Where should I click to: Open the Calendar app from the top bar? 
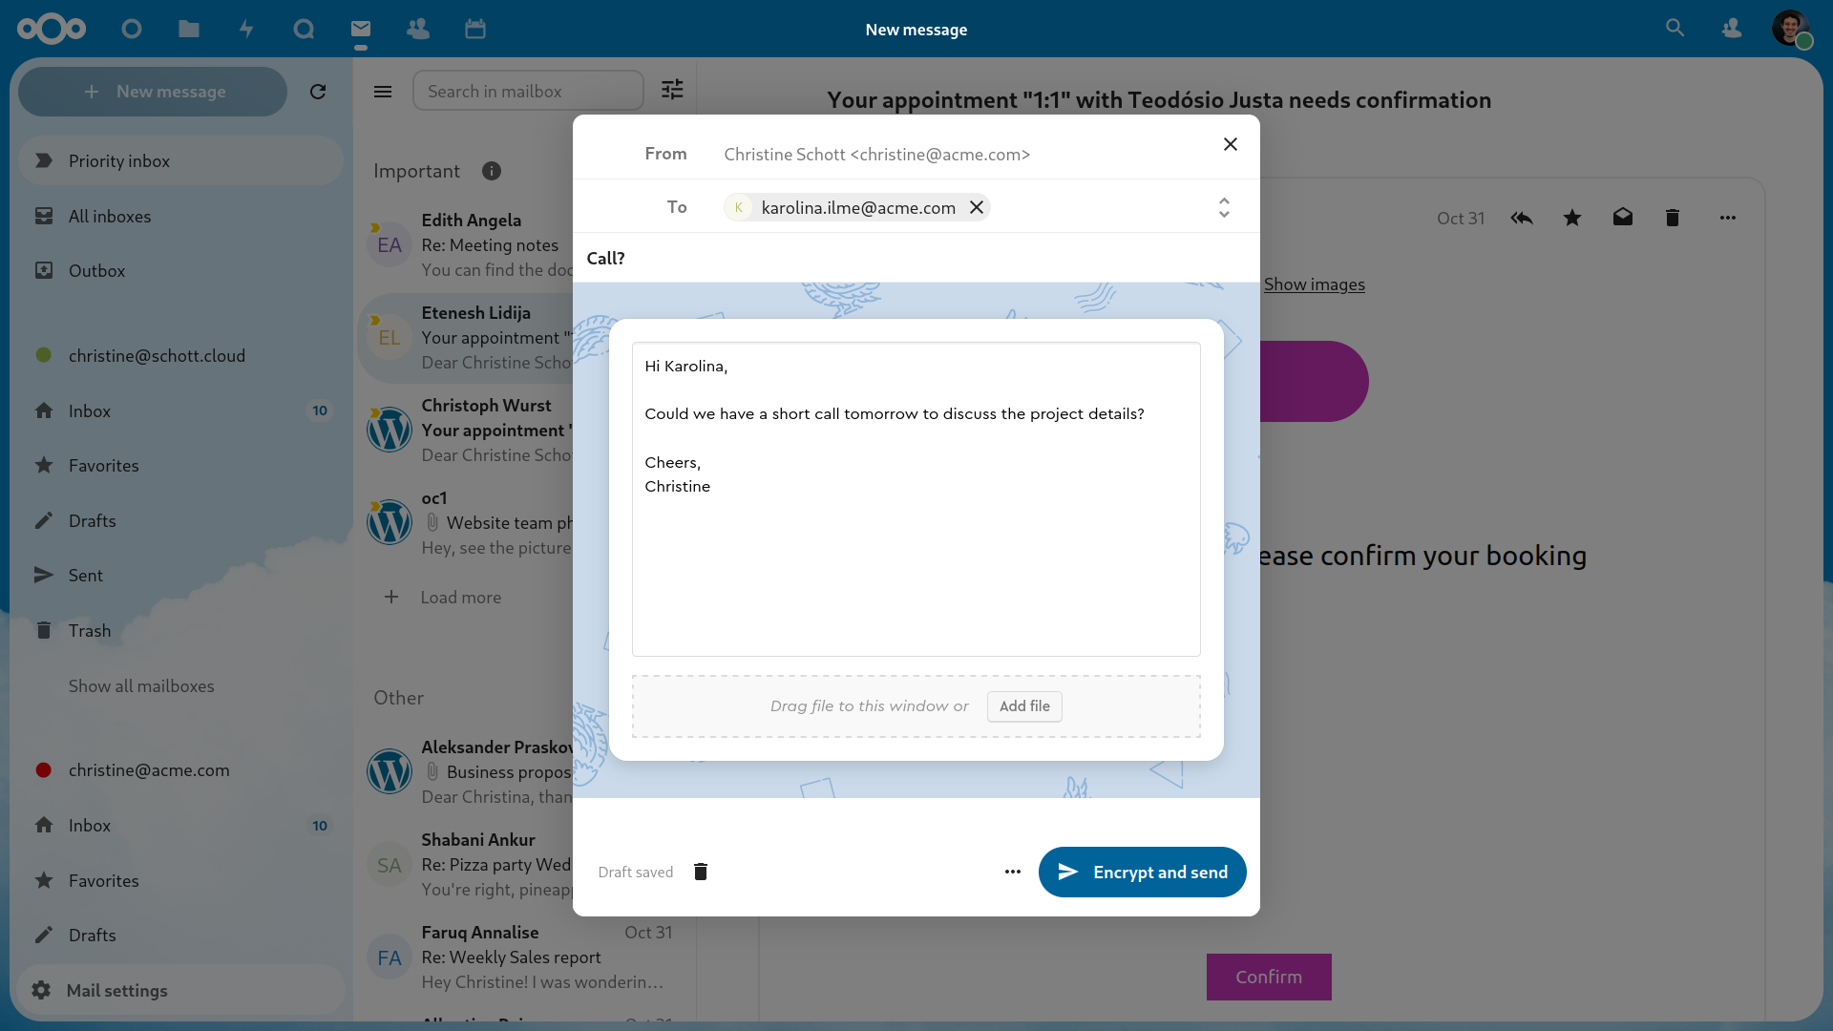click(474, 29)
